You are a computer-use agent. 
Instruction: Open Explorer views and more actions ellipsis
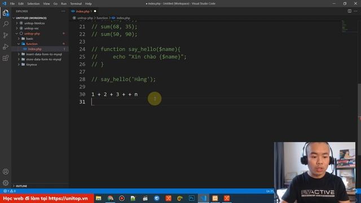tap(63, 11)
